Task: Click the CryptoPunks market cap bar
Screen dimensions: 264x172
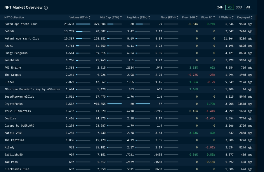Action: [x=114, y=104]
